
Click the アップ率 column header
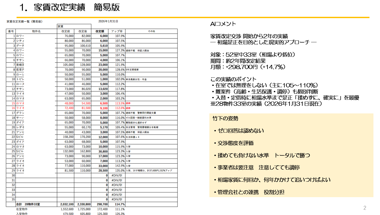point(117,31)
